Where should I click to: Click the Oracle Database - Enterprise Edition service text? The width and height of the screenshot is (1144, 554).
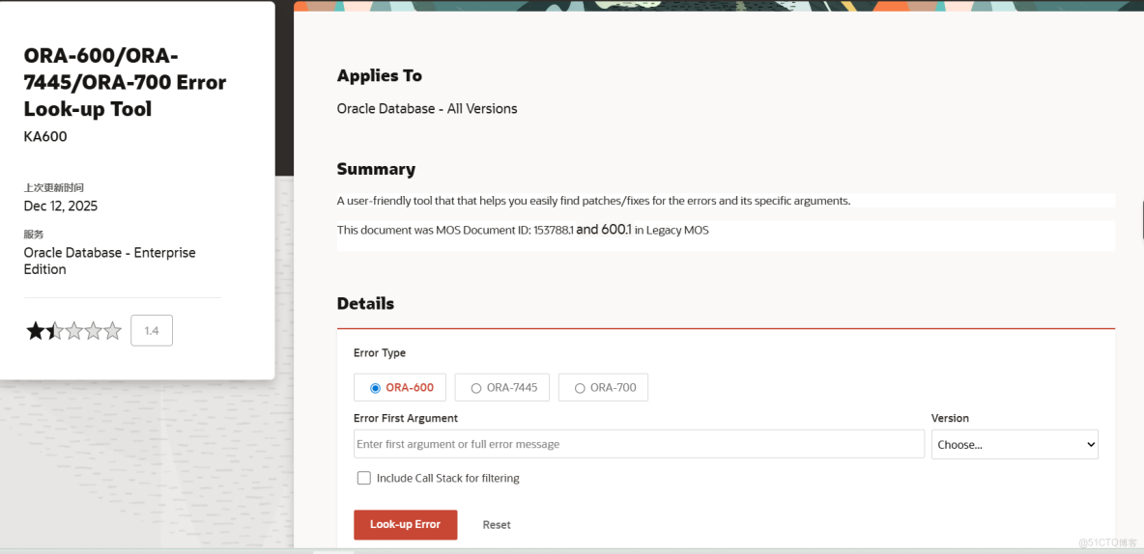109,261
